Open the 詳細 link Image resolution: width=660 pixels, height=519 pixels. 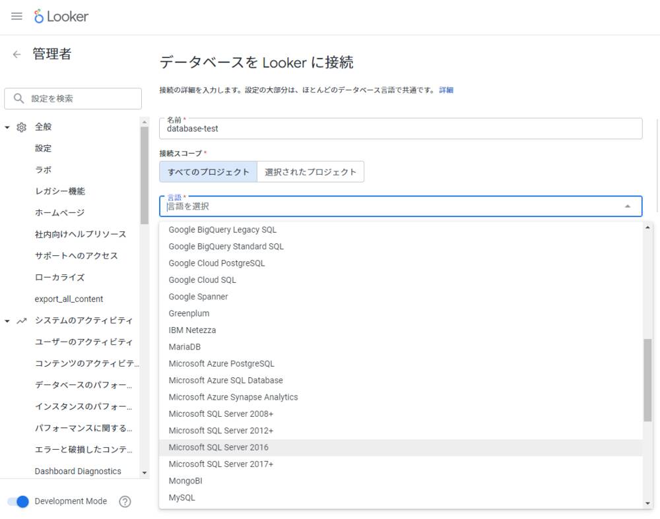point(446,90)
